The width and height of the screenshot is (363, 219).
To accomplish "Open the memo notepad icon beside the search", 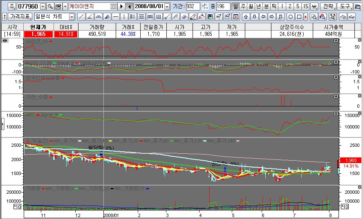I will pyautogui.click(x=58, y=7).
